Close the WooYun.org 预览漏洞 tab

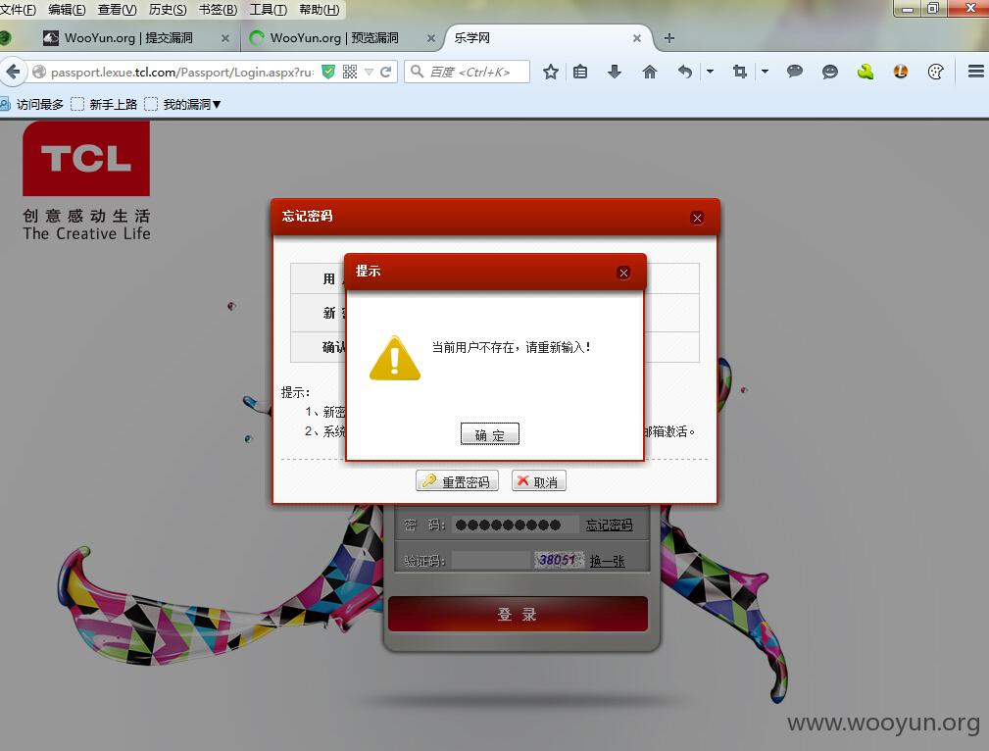click(431, 38)
